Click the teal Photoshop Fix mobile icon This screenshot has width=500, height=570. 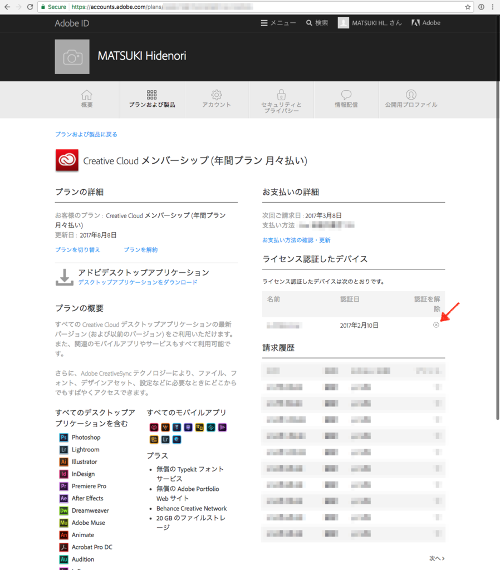click(x=211, y=427)
